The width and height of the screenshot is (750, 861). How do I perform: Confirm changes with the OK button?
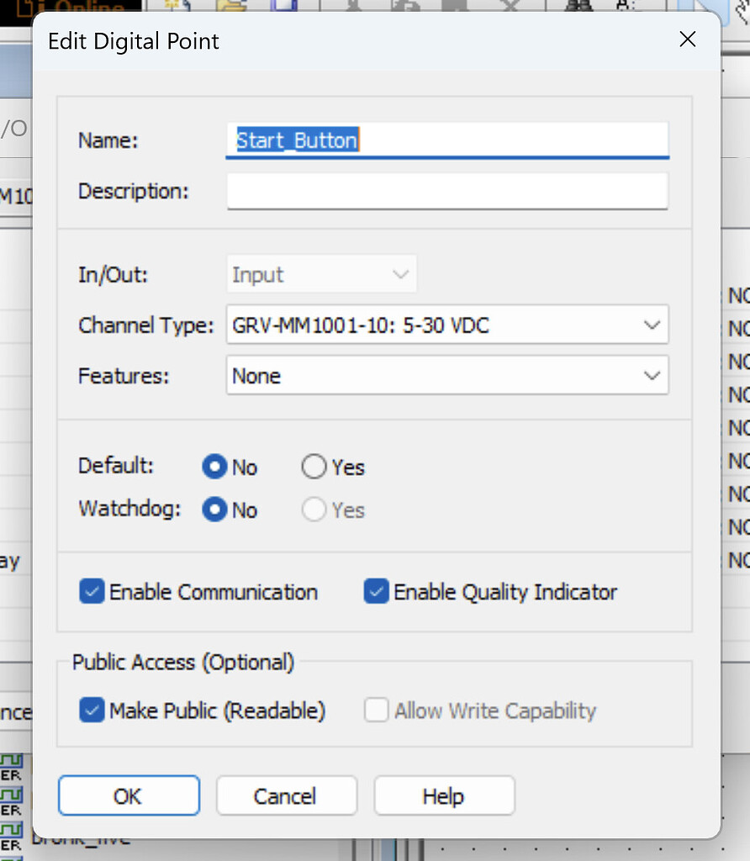click(x=129, y=795)
